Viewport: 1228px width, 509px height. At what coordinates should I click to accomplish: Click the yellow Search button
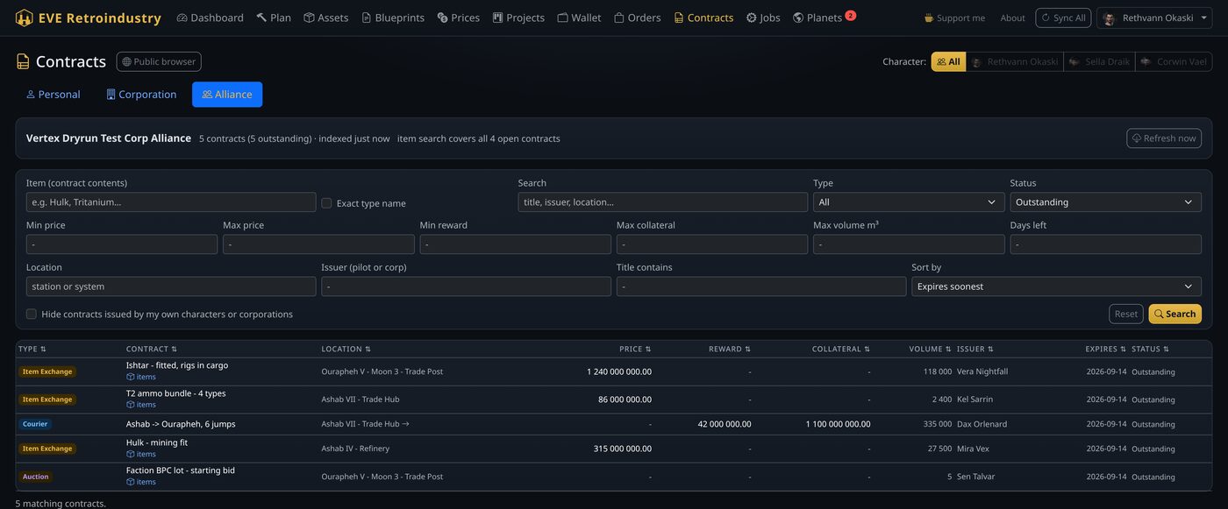(1174, 314)
